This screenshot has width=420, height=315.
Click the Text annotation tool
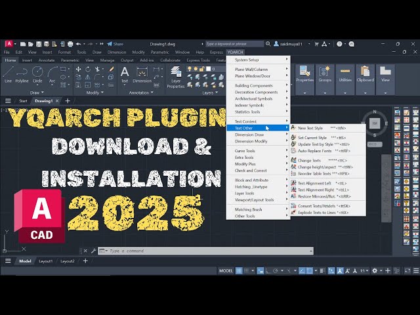click(x=125, y=75)
